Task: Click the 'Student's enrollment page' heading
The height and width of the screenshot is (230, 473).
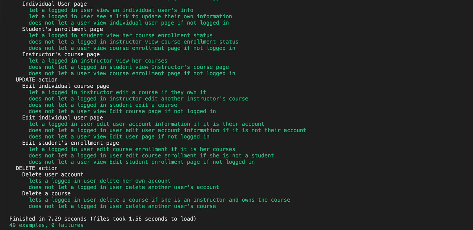Action: 62,29
